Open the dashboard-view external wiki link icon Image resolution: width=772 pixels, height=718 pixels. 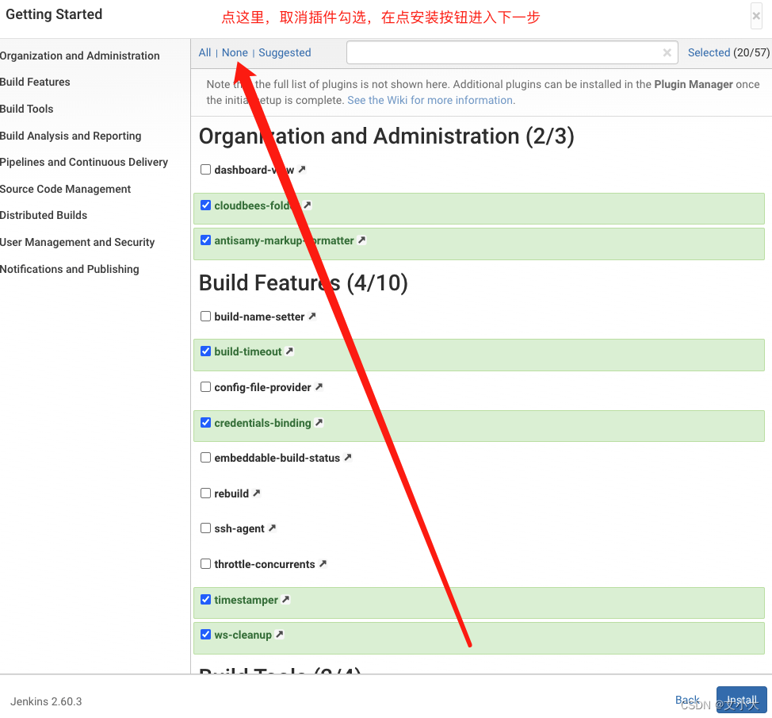[x=301, y=169]
